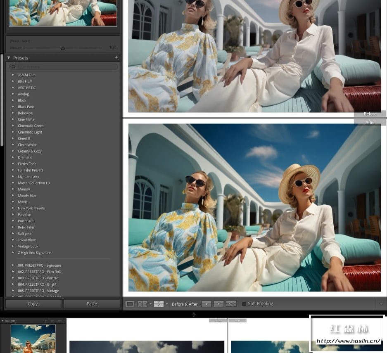Select the Creamy & Cozy preset group
The width and height of the screenshot is (387, 353).
pyautogui.click(x=30, y=151)
